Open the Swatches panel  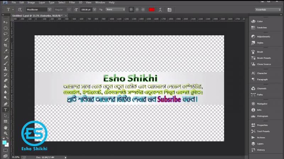(x=262, y=28)
